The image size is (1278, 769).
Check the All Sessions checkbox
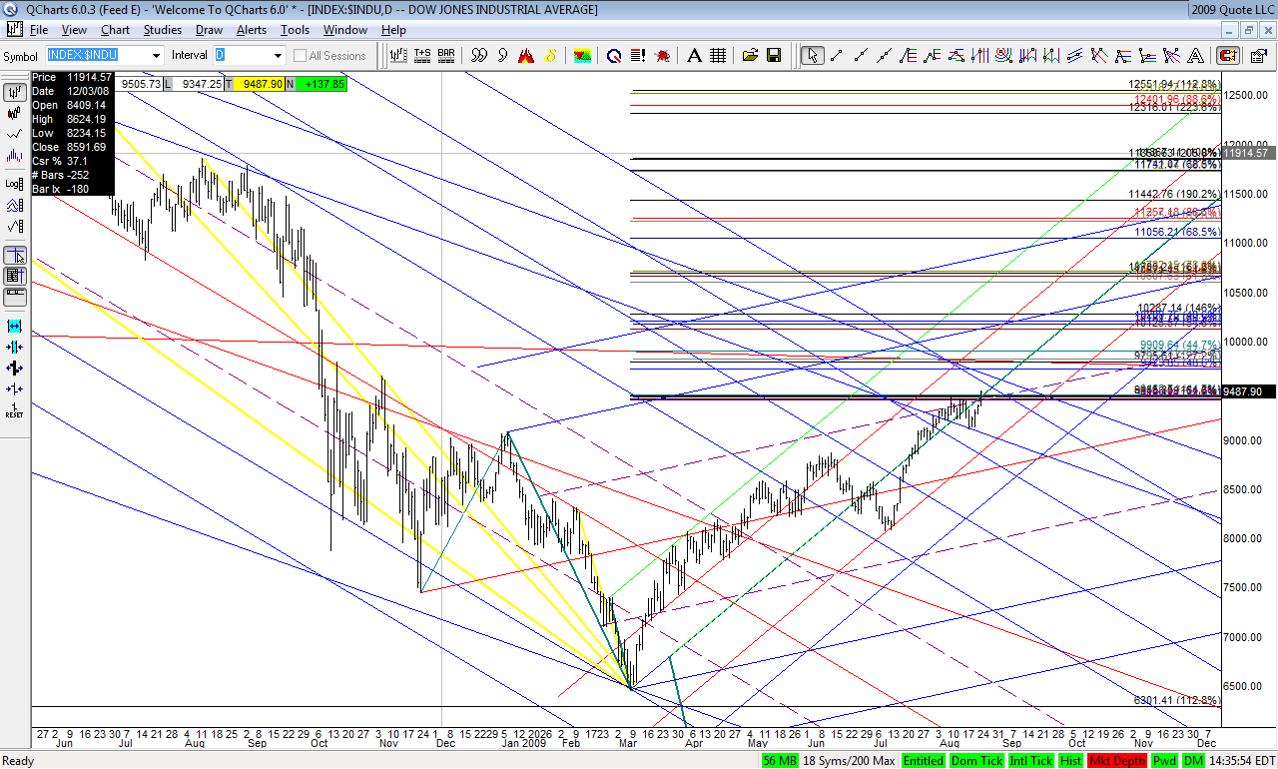click(300, 56)
